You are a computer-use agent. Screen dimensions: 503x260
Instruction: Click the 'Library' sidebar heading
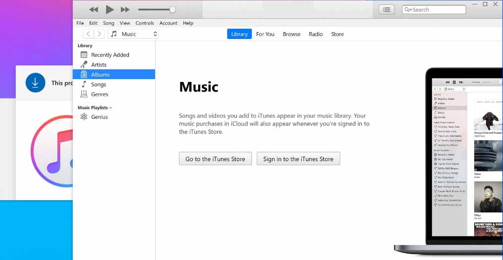[x=85, y=46]
